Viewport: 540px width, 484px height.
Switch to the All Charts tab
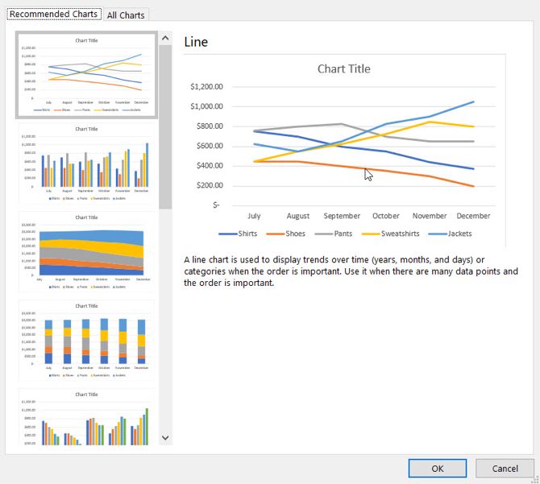pyautogui.click(x=126, y=14)
